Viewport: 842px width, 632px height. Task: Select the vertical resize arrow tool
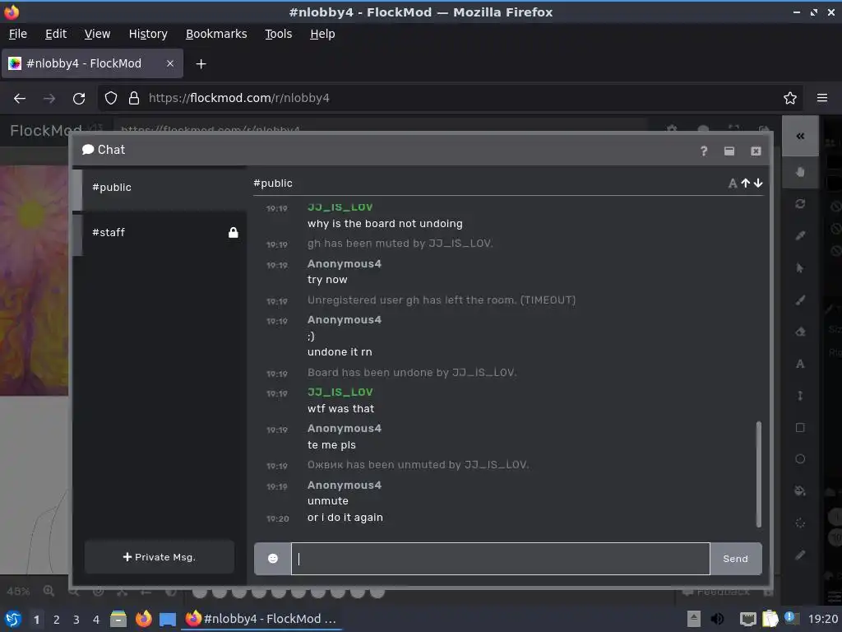[800, 396]
